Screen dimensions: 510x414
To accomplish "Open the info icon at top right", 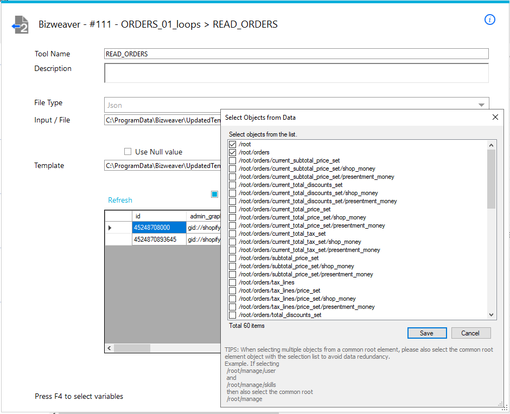I will point(489,20).
